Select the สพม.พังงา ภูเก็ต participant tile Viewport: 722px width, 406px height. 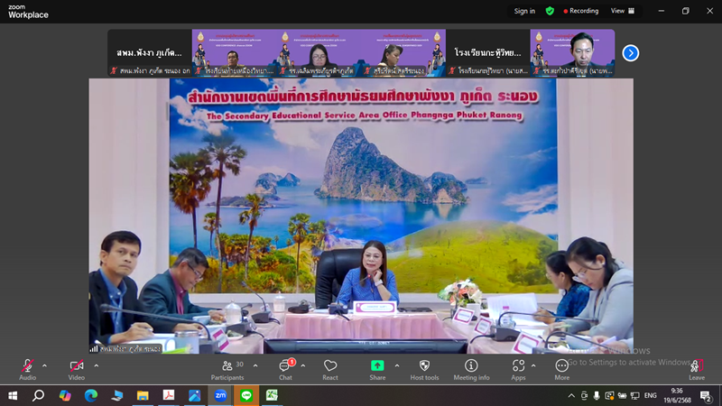(150, 52)
